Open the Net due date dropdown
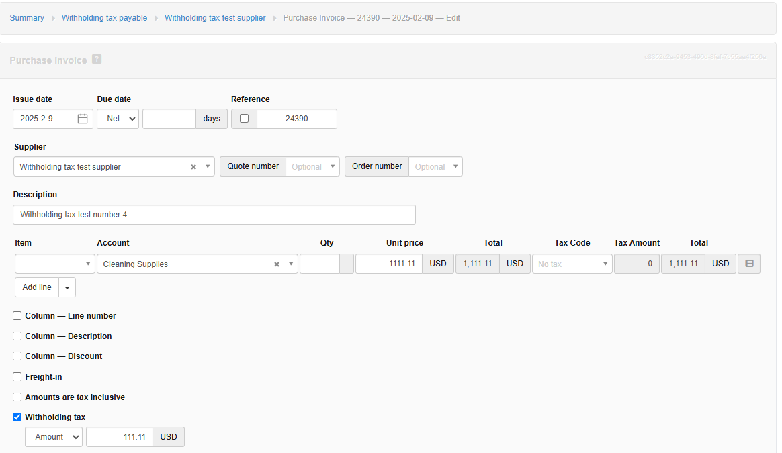 pos(118,119)
